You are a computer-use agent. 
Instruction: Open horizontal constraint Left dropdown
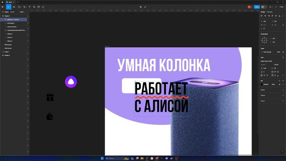click(273, 38)
